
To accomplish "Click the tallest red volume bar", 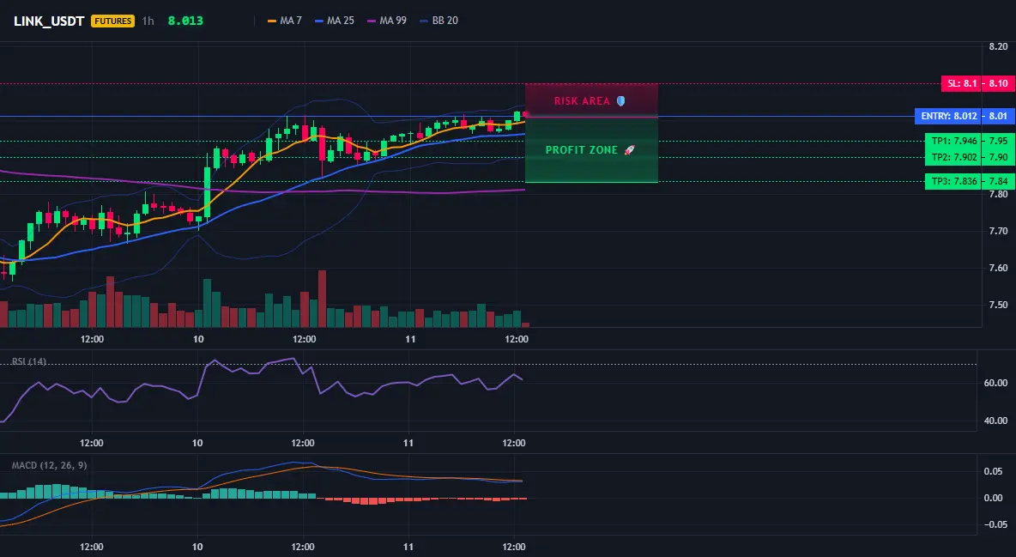I will click(322, 299).
